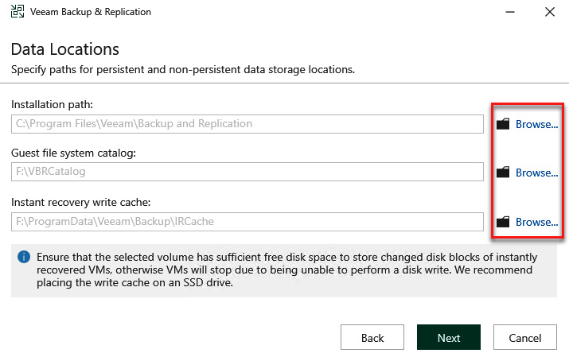Screen dimensions: 569x357
Task: Minimize the Veeam installer window
Action: (510, 12)
